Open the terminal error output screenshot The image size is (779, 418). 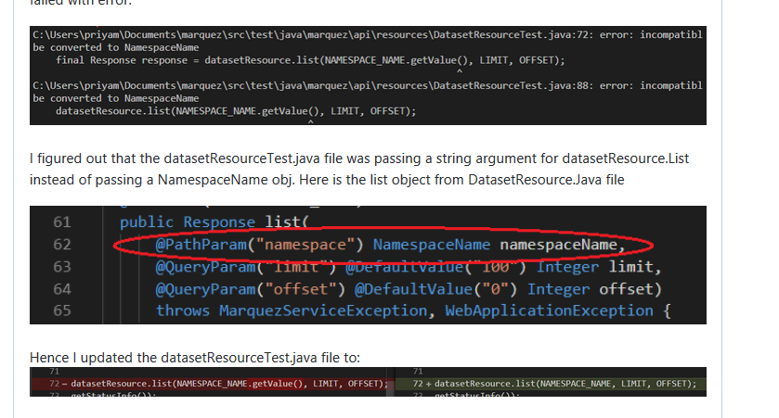368,74
